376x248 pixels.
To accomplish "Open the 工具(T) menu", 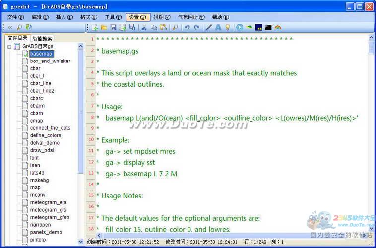I will [x=113, y=17].
